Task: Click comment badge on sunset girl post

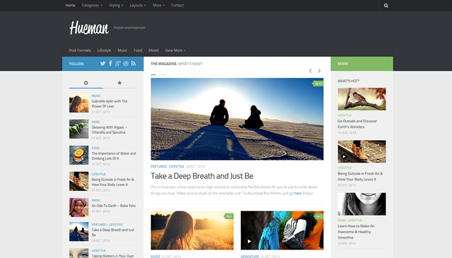Action: pos(229,216)
